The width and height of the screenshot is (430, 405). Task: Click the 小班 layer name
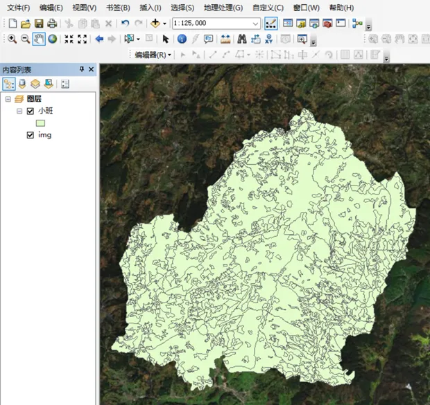44,111
